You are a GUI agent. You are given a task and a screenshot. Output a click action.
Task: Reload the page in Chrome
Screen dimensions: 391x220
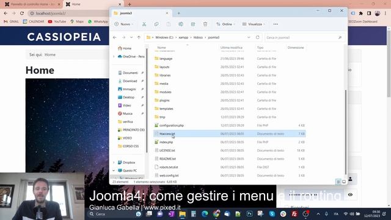22,13
